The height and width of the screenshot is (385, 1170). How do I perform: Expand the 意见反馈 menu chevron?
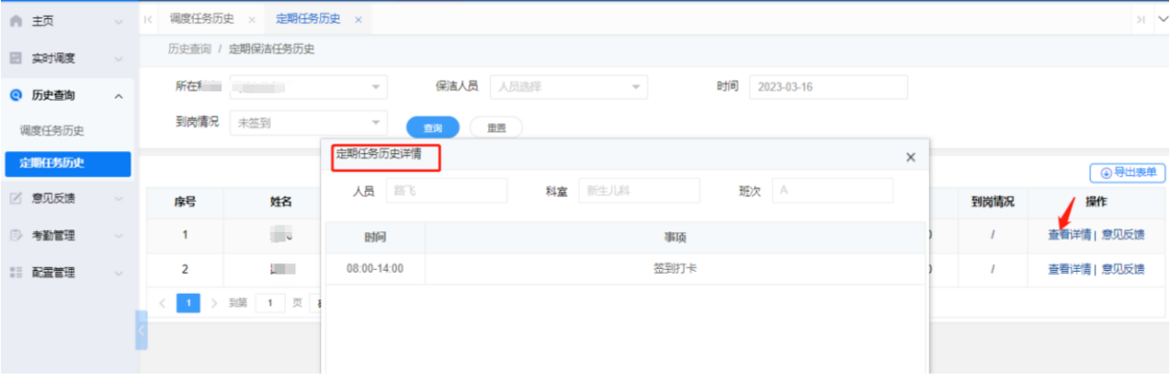[x=118, y=199]
